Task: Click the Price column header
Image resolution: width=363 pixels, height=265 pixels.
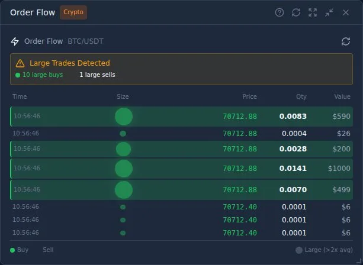Action: click(x=249, y=96)
